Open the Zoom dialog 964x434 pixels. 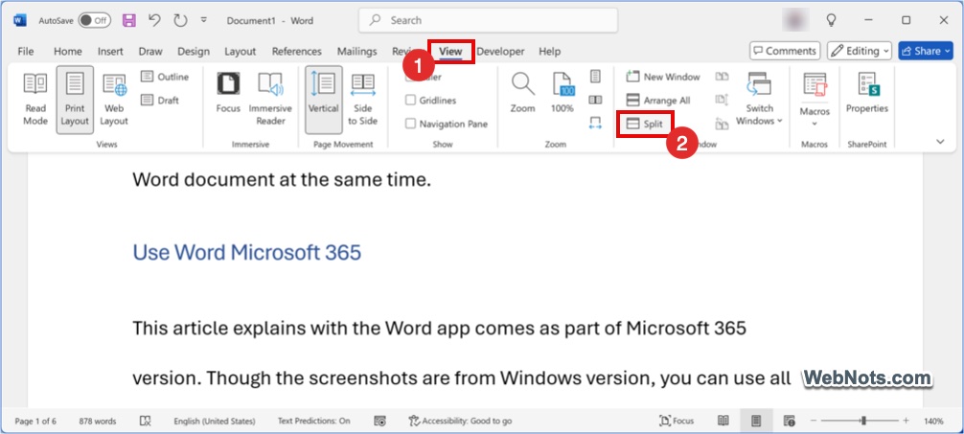coord(522,94)
